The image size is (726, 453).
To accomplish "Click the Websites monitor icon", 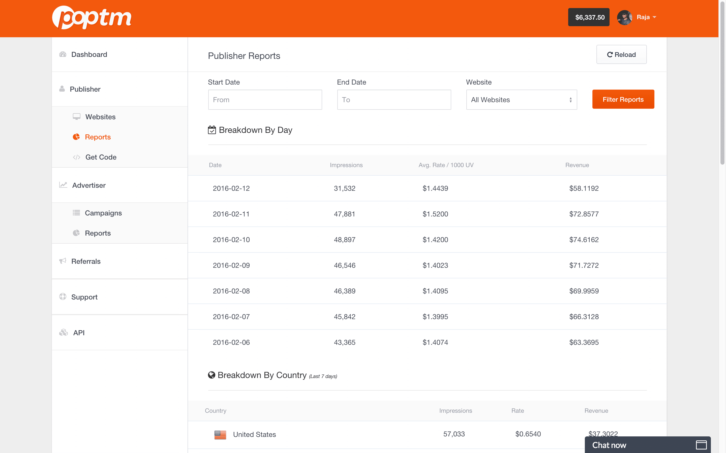I will click(x=76, y=117).
